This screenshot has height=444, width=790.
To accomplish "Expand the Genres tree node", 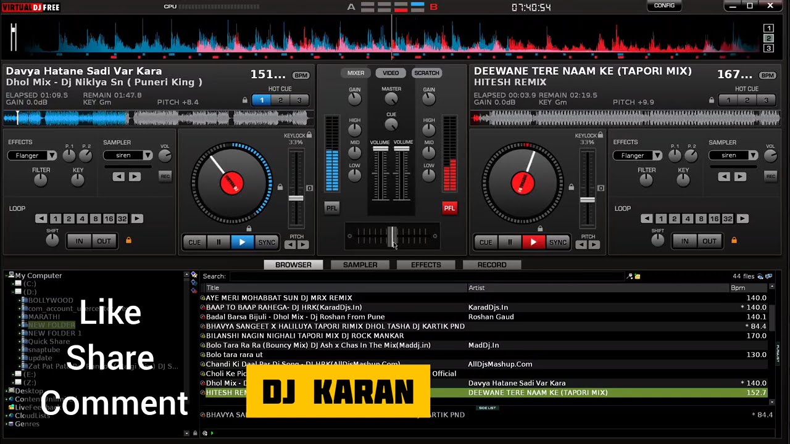I will pos(7,424).
